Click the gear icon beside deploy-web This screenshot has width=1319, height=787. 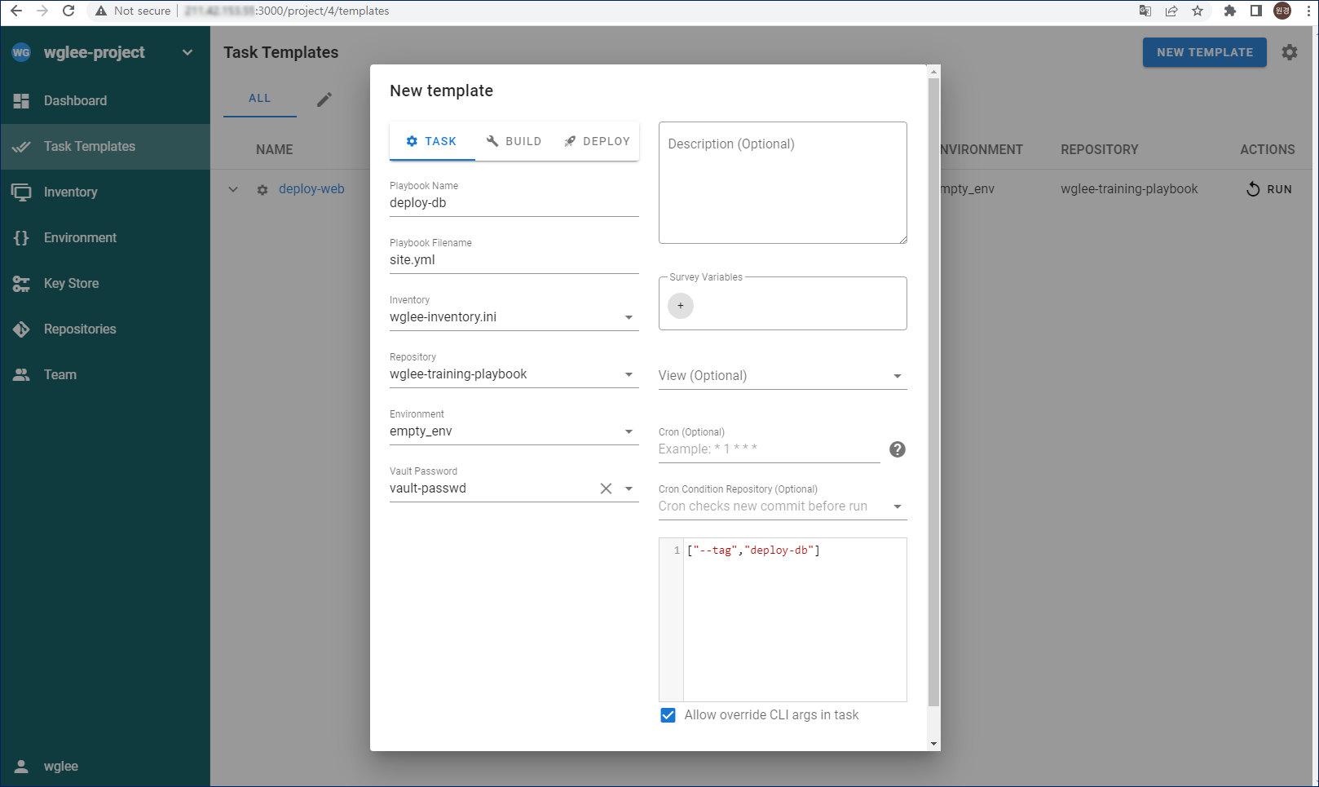pos(262,190)
